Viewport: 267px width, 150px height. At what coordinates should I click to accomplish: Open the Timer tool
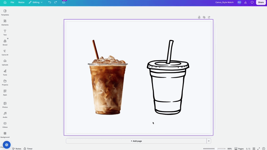(x=28, y=149)
